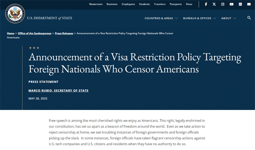Click the Department of State seal logo
This screenshot has width=255, height=150.
tap(15, 14)
